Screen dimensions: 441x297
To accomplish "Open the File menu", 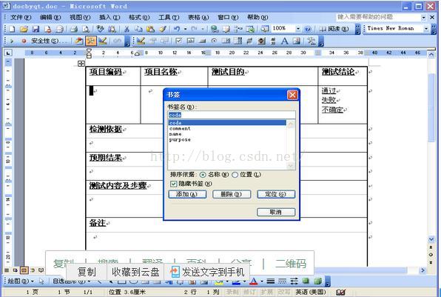I will (x=21, y=18).
